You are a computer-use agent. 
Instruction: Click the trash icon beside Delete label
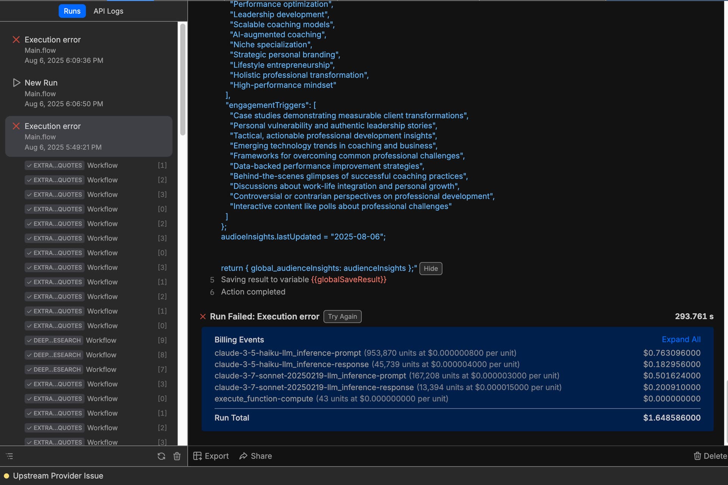[x=697, y=456]
